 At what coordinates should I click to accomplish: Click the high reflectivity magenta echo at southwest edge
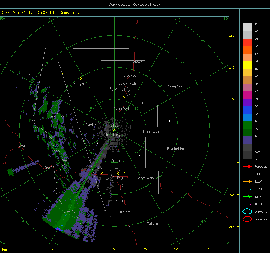[x=59, y=230]
